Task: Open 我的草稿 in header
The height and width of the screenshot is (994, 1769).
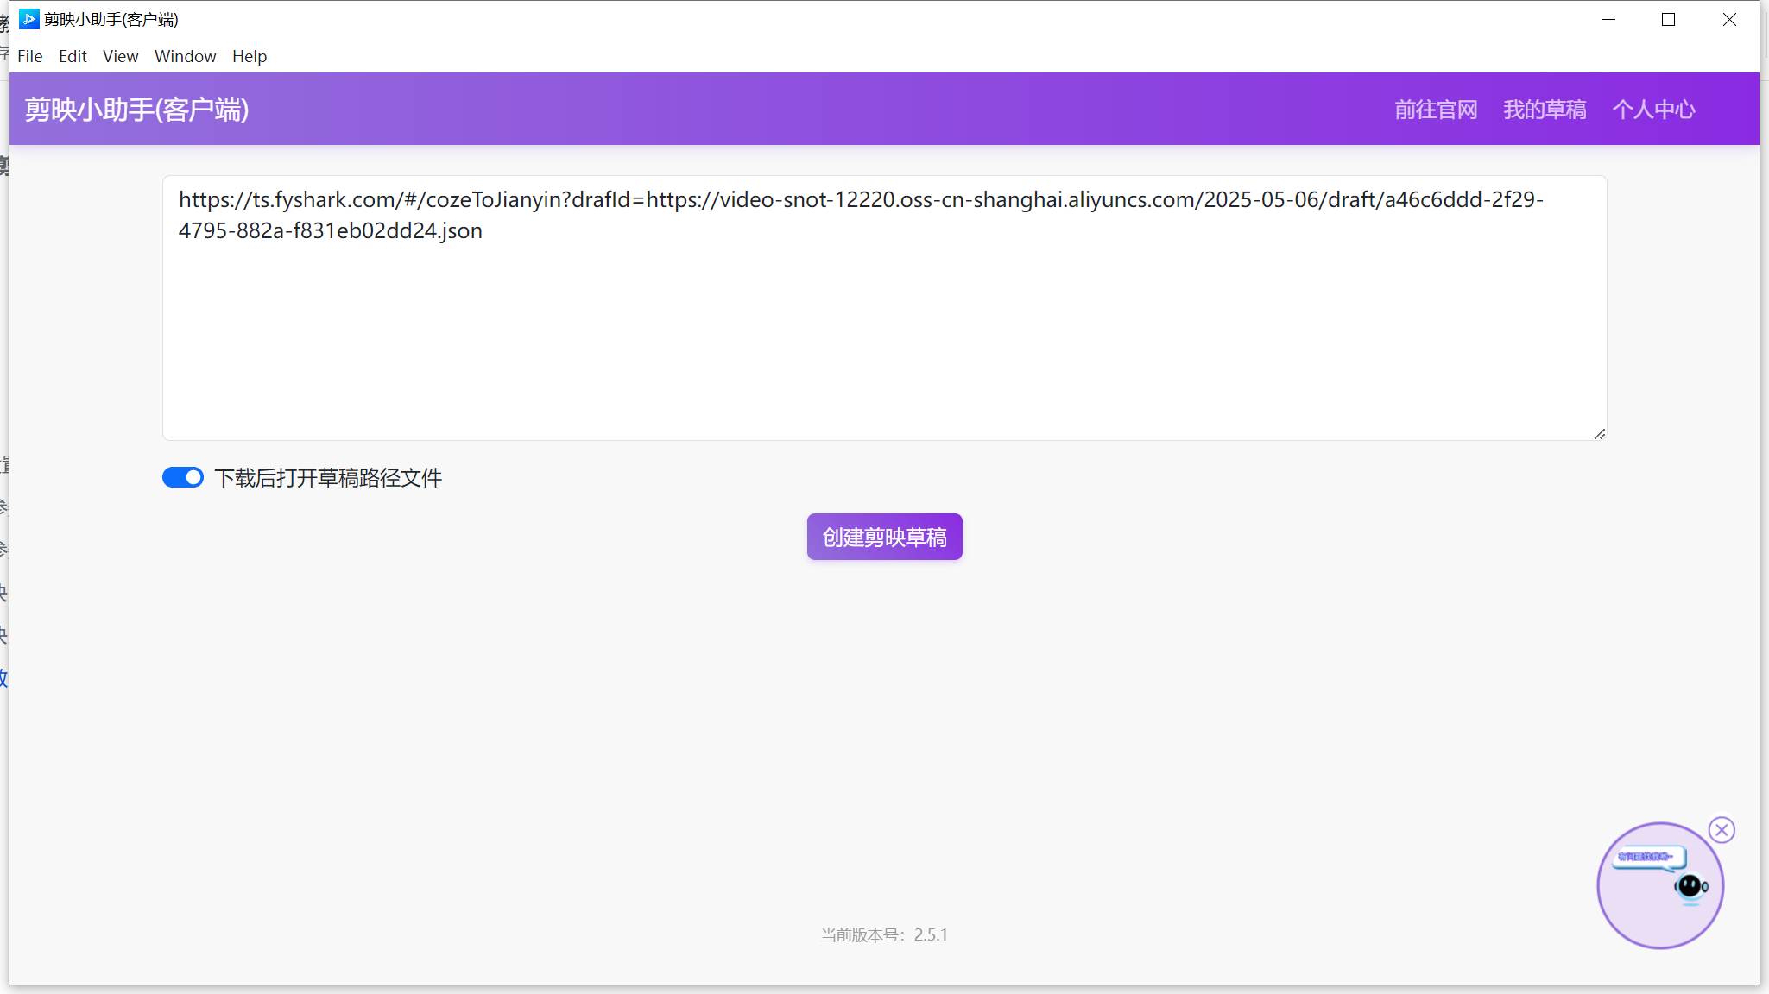Action: [1545, 110]
